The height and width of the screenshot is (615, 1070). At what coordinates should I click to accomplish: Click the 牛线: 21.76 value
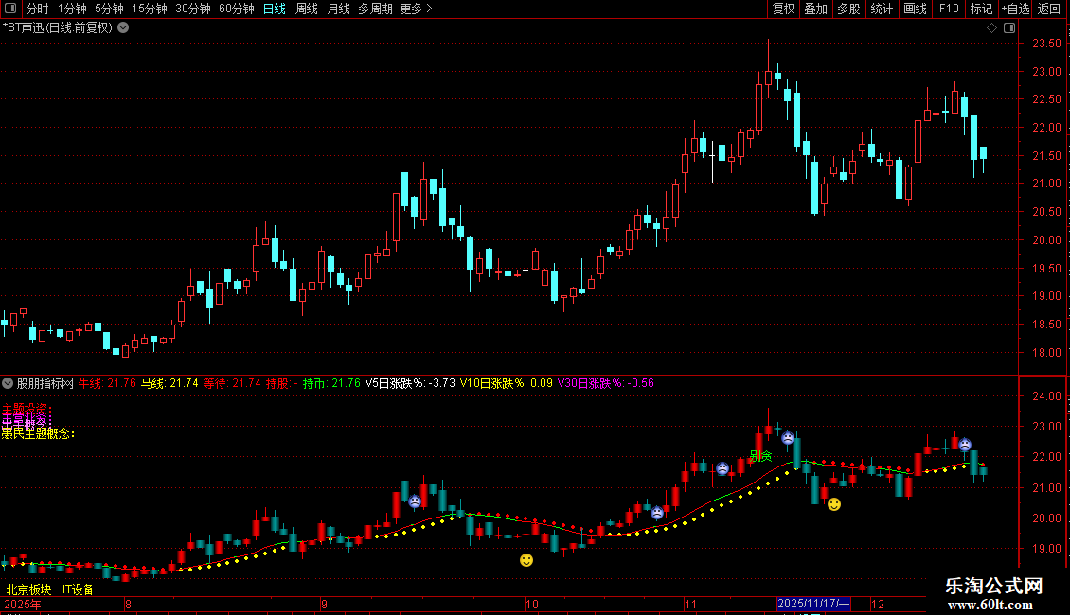click(x=107, y=383)
